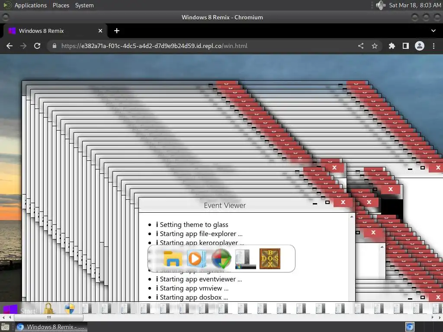This screenshot has width=443, height=332.
Task: Reload the Windows 8 Remix page
Action: 37,46
